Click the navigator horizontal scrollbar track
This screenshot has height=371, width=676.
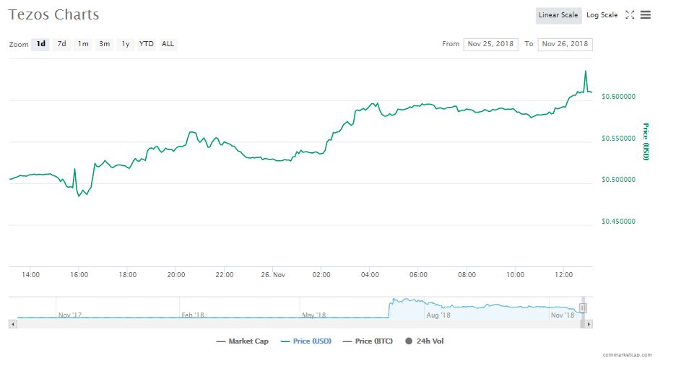300,324
